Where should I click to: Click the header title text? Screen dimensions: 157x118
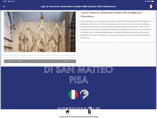(78, 6)
